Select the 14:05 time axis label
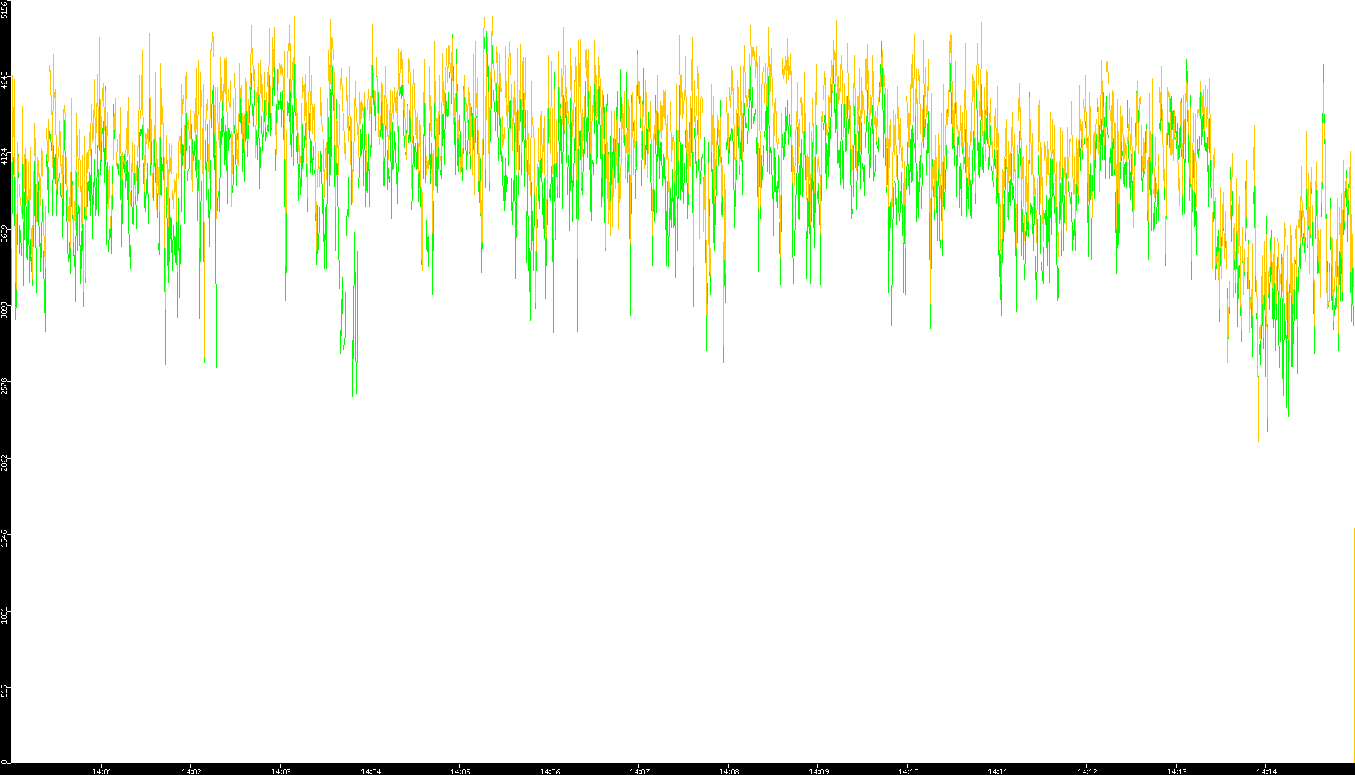 (460, 771)
